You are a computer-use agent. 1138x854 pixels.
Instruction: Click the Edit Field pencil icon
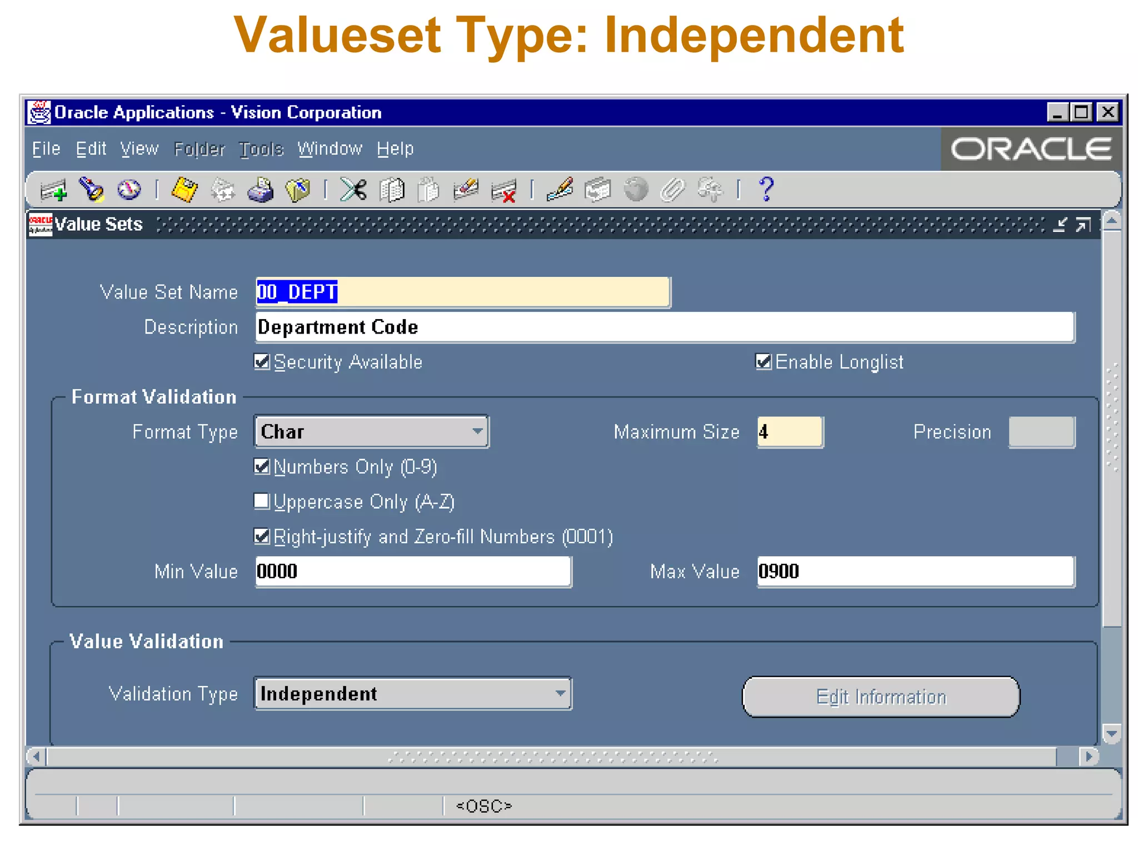point(560,190)
